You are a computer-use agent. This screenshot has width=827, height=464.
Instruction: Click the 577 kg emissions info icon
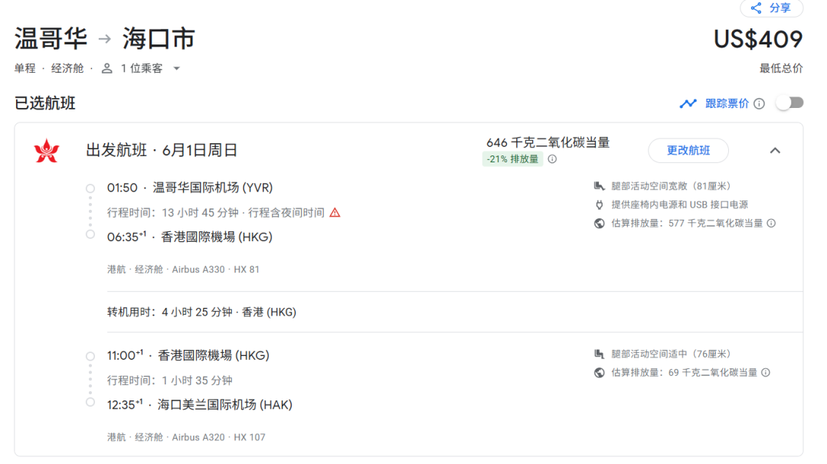click(771, 224)
